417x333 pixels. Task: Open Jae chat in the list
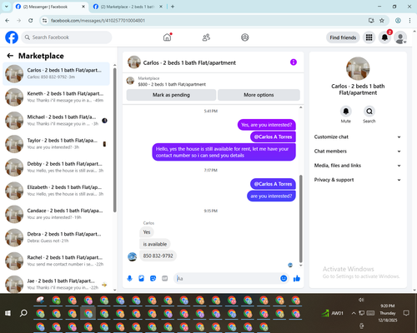click(x=56, y=284)
